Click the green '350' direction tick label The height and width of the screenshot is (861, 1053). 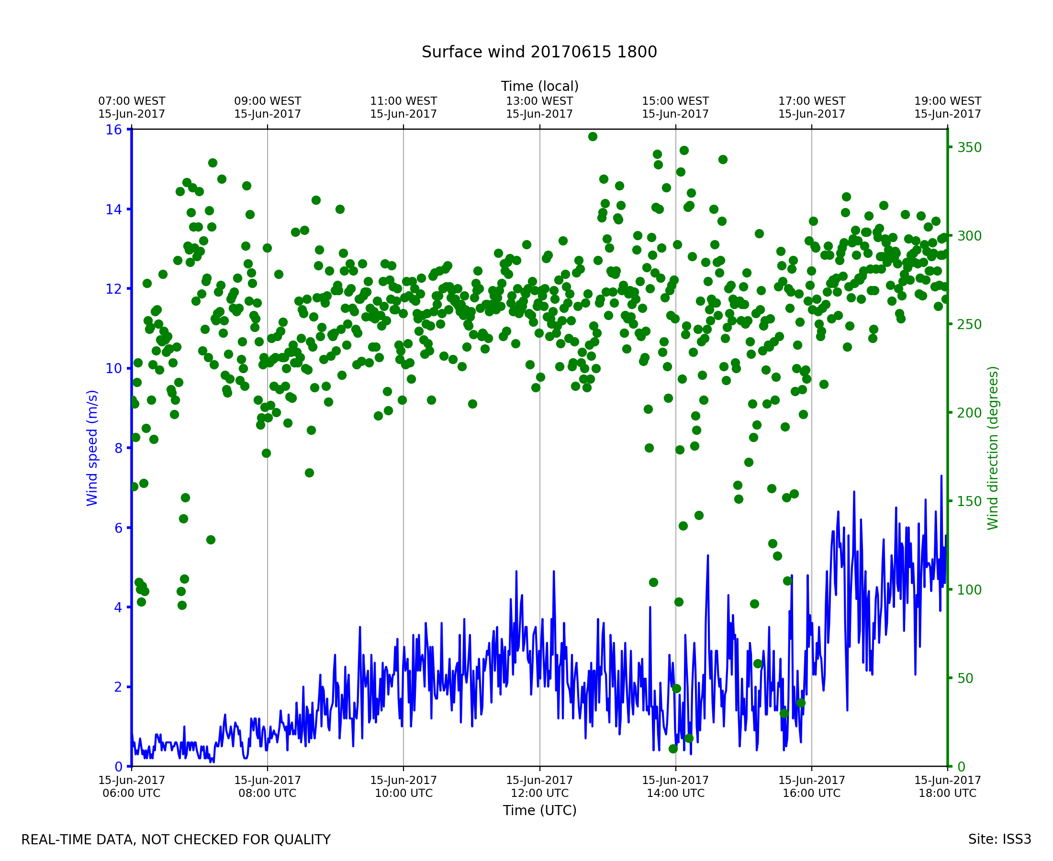pyautogui.click(x=969, y=148)
